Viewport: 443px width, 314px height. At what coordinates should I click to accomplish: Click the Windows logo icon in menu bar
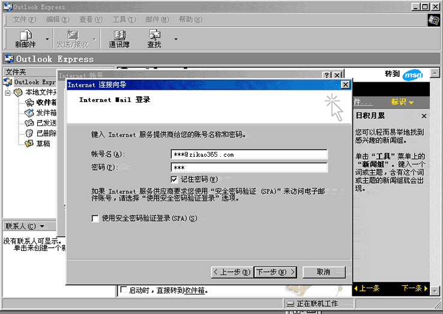click(433, 20)
